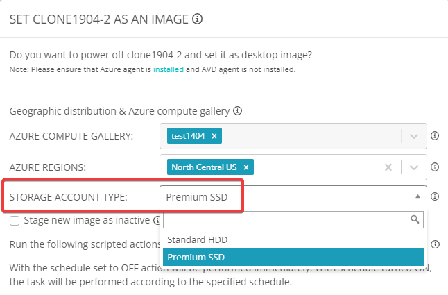Clear all selected Azure regions
The image size is (448, 295).
coord(388,167)
